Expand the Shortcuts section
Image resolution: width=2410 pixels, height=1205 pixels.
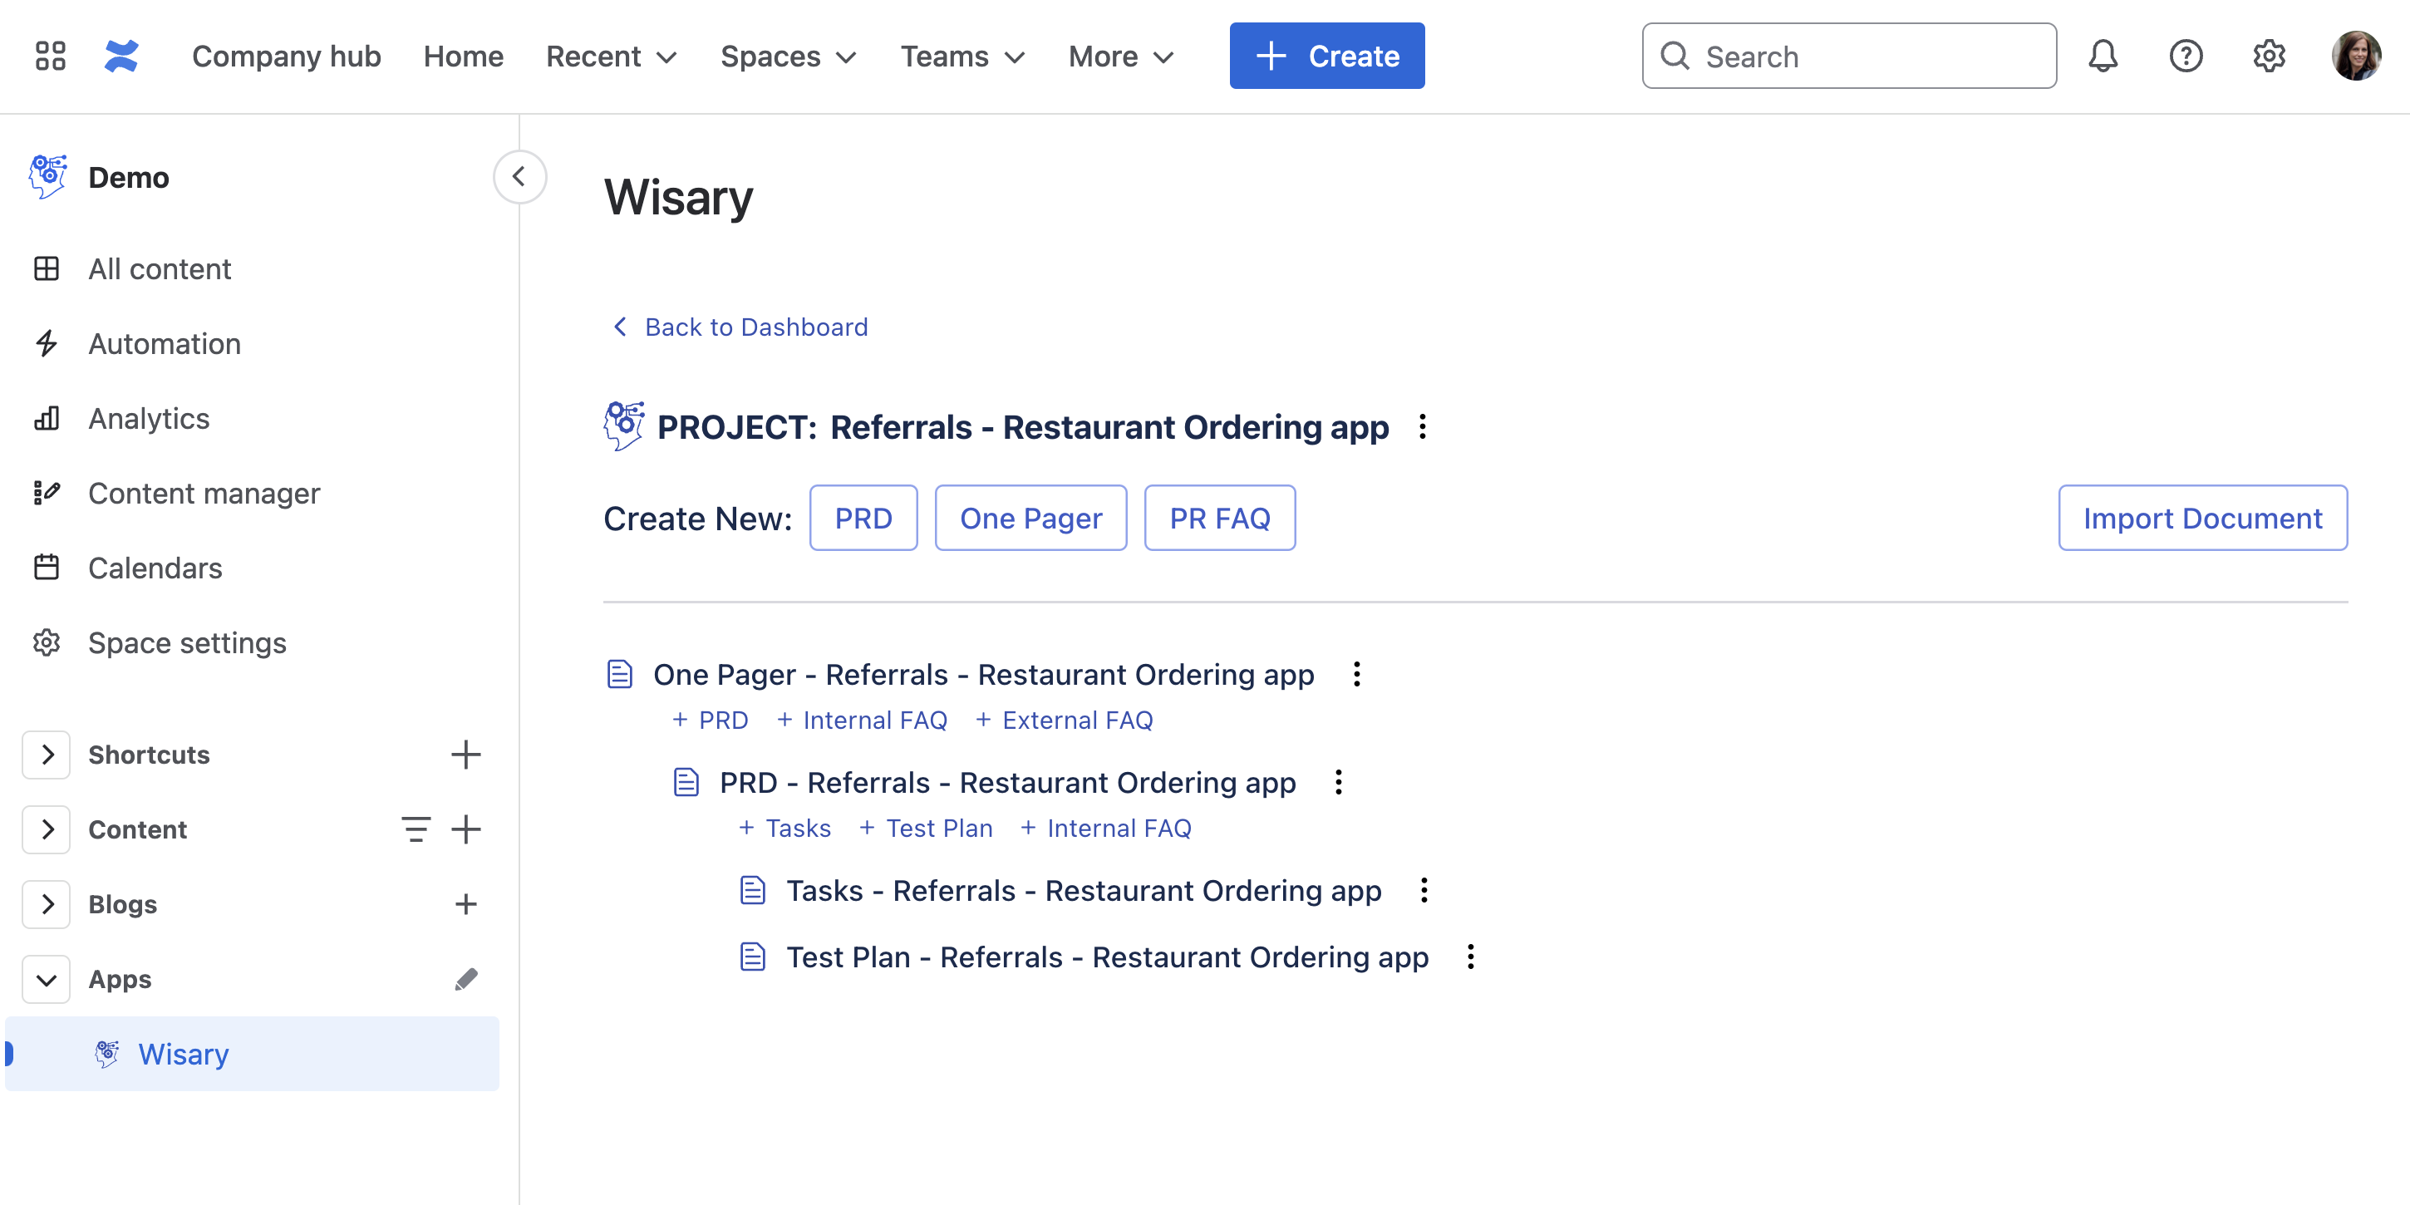(47, 754)
